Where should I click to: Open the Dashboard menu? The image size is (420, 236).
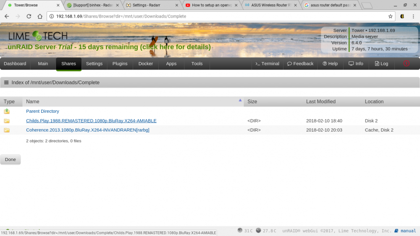(15, 64)
